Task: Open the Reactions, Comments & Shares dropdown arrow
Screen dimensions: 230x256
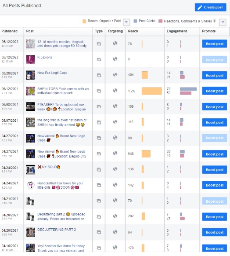Action: click(223, 22)
